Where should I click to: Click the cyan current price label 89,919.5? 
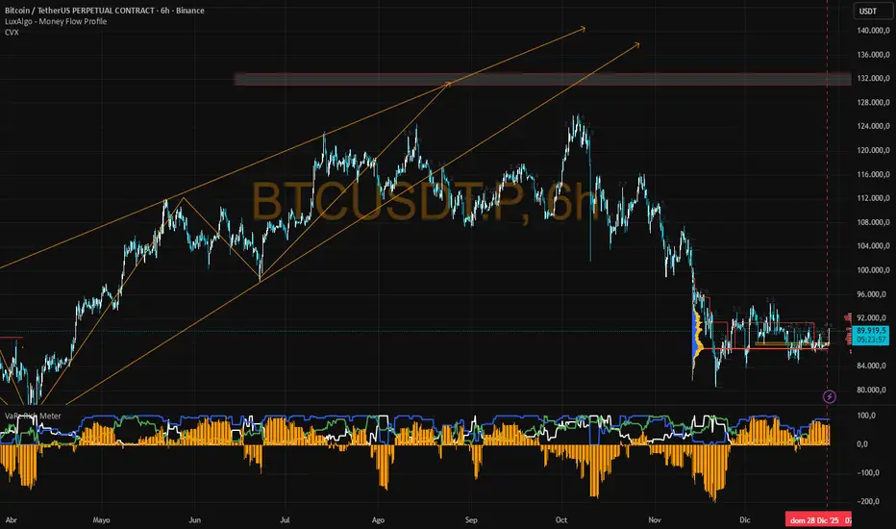click(x=871, y=335)
